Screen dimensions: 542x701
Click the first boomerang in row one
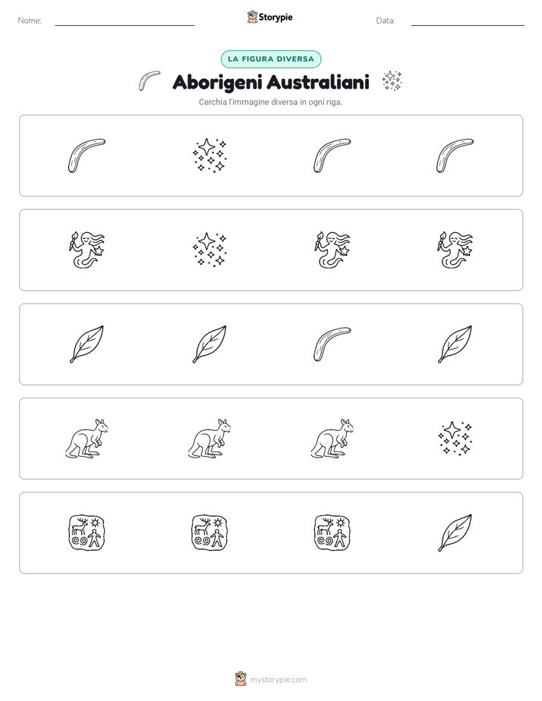tap(87, 156)
